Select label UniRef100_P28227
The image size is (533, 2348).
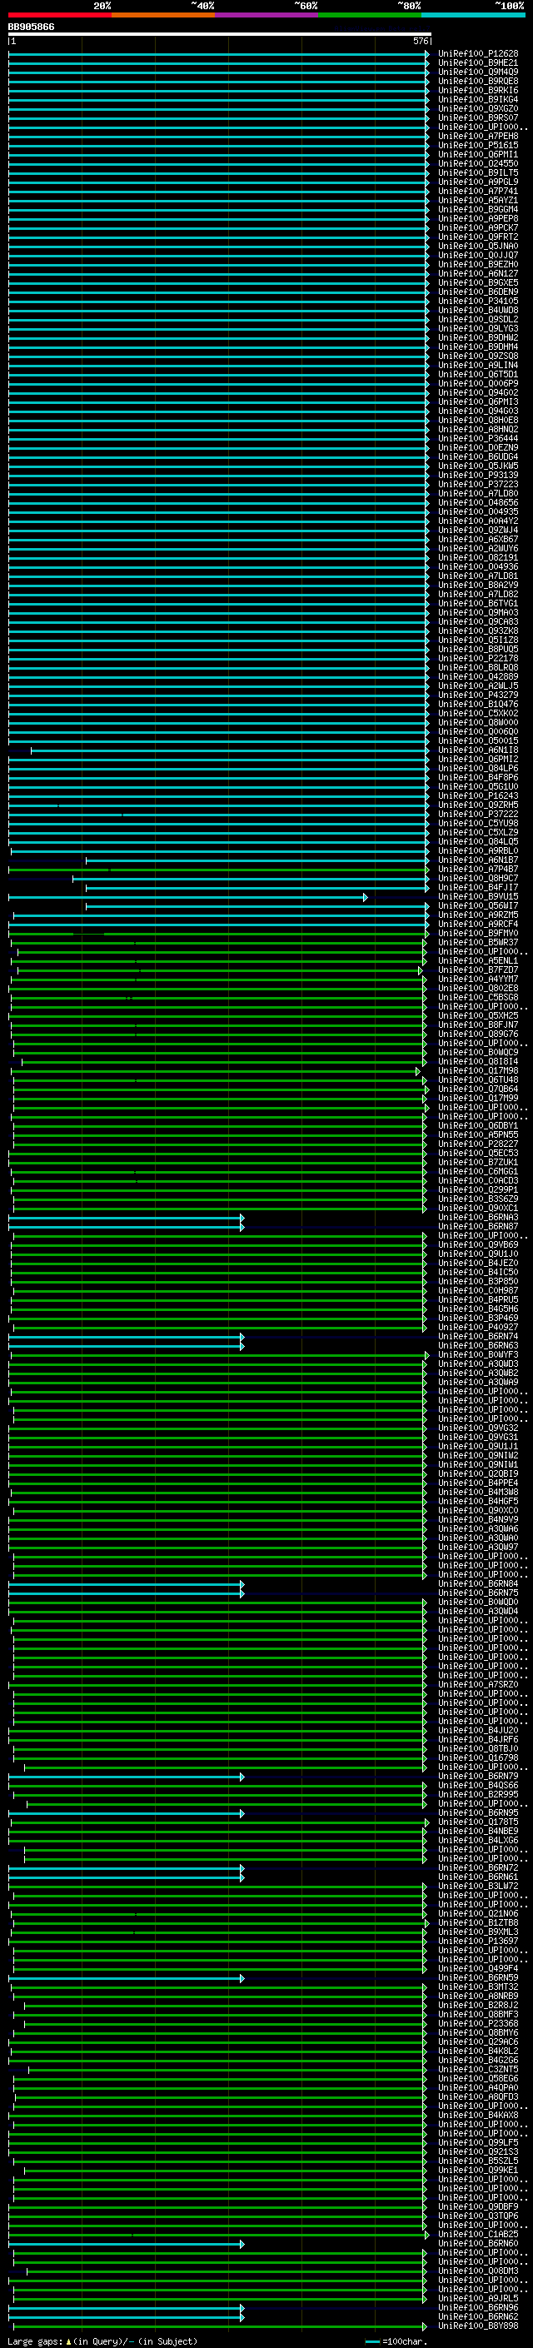coord(478,1144)
